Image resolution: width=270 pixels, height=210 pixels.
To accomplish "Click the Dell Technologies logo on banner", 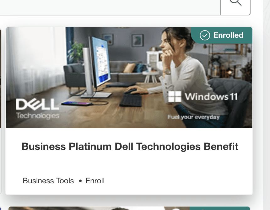I will [x=38, y=109].
